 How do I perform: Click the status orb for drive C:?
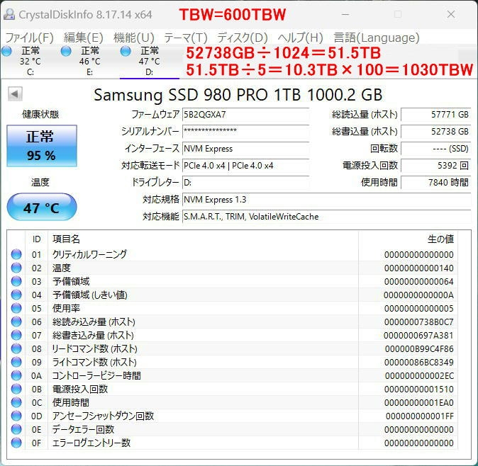[x=6, y=51]
